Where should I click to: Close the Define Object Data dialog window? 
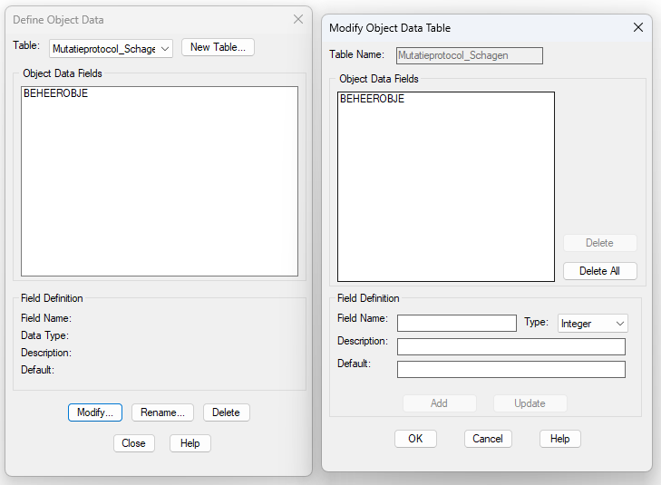pyautogui.click(x=298, y=19)
